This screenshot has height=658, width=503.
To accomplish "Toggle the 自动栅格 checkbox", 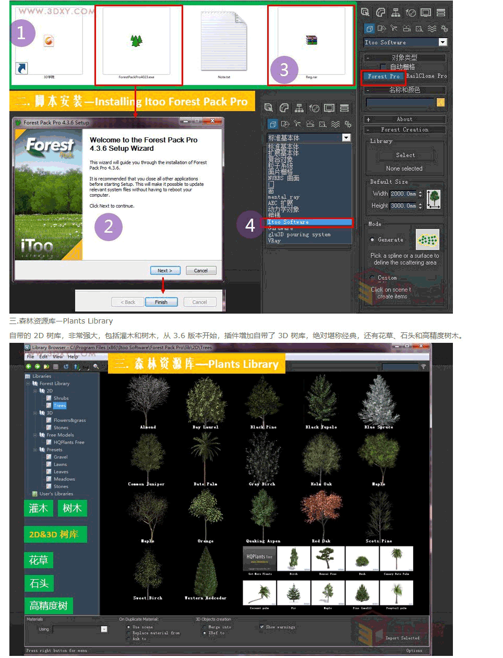I will click(x=384, y=67).
